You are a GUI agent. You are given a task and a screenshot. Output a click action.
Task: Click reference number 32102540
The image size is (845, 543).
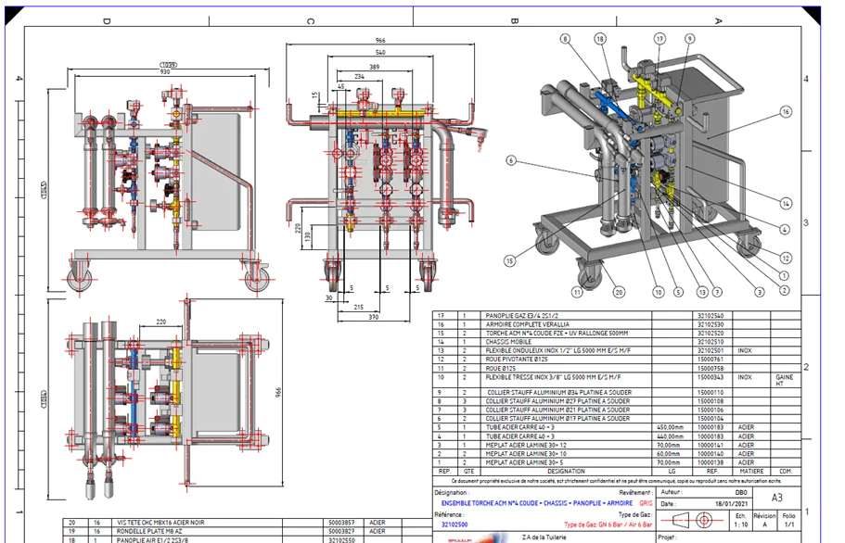(711, 316)
